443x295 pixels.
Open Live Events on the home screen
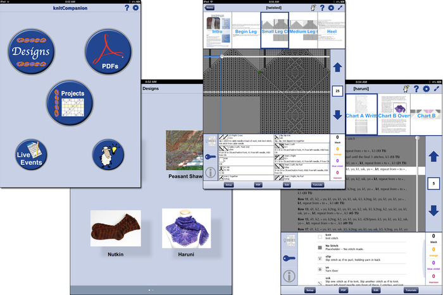click(x=31, y=155)
